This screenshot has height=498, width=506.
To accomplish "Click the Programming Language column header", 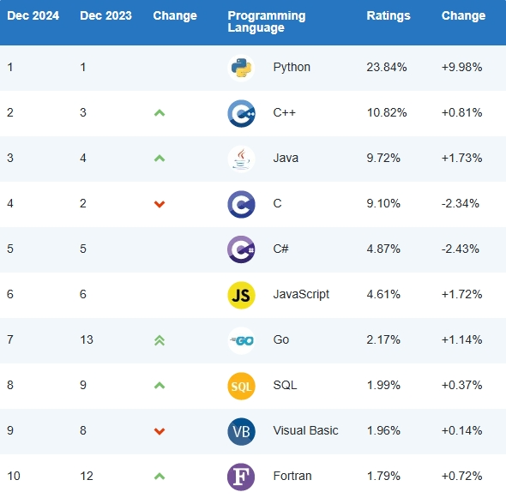I will [x=267, y=21].
